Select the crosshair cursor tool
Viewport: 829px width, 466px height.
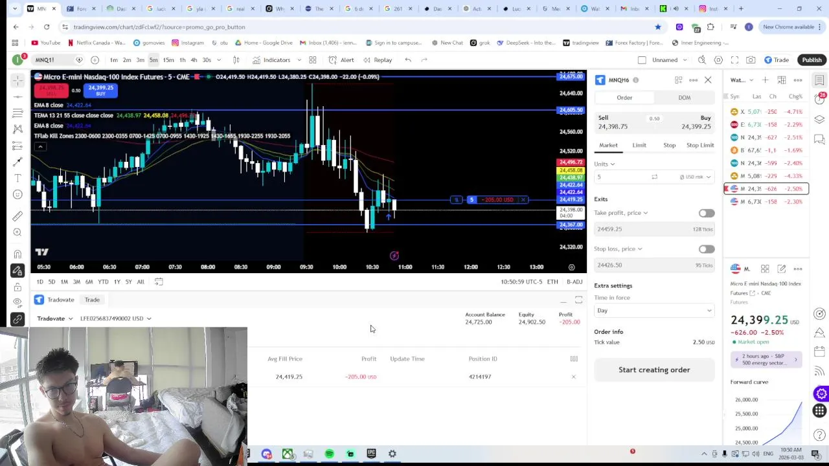coord(17,80)
